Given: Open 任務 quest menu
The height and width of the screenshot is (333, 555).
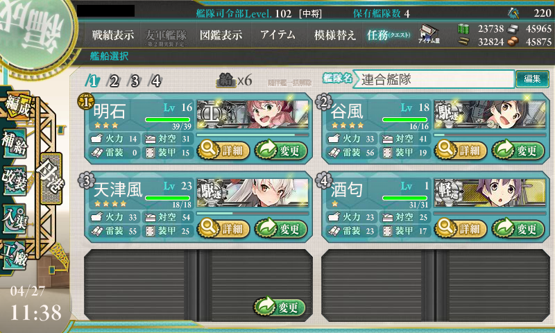Looking at the screenshot, I should (388, 35).
